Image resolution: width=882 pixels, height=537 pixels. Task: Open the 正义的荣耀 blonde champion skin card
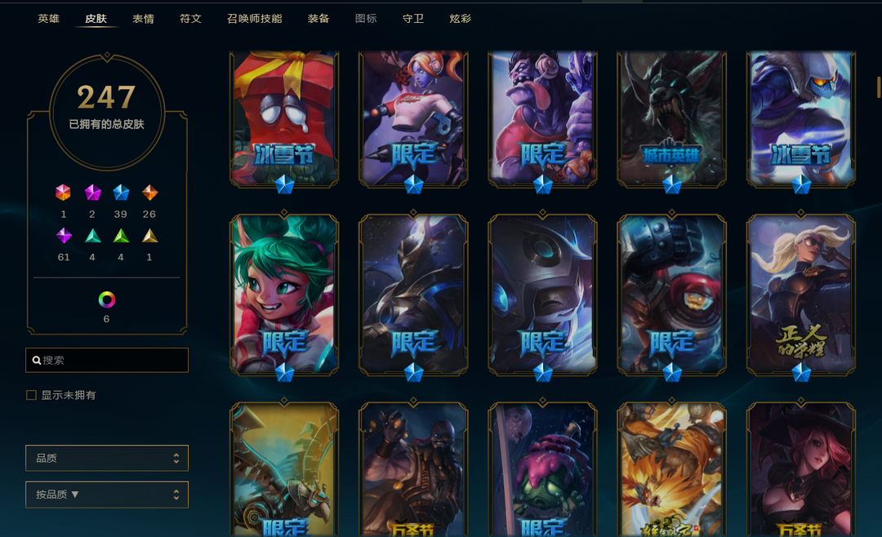click(801, 294)
